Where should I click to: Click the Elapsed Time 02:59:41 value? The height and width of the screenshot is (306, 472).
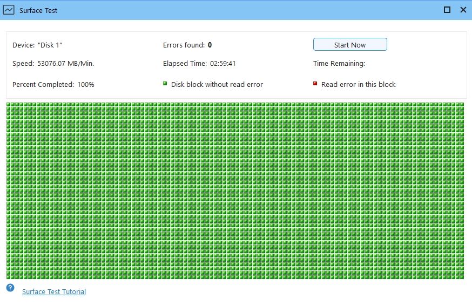coord(222,64)
